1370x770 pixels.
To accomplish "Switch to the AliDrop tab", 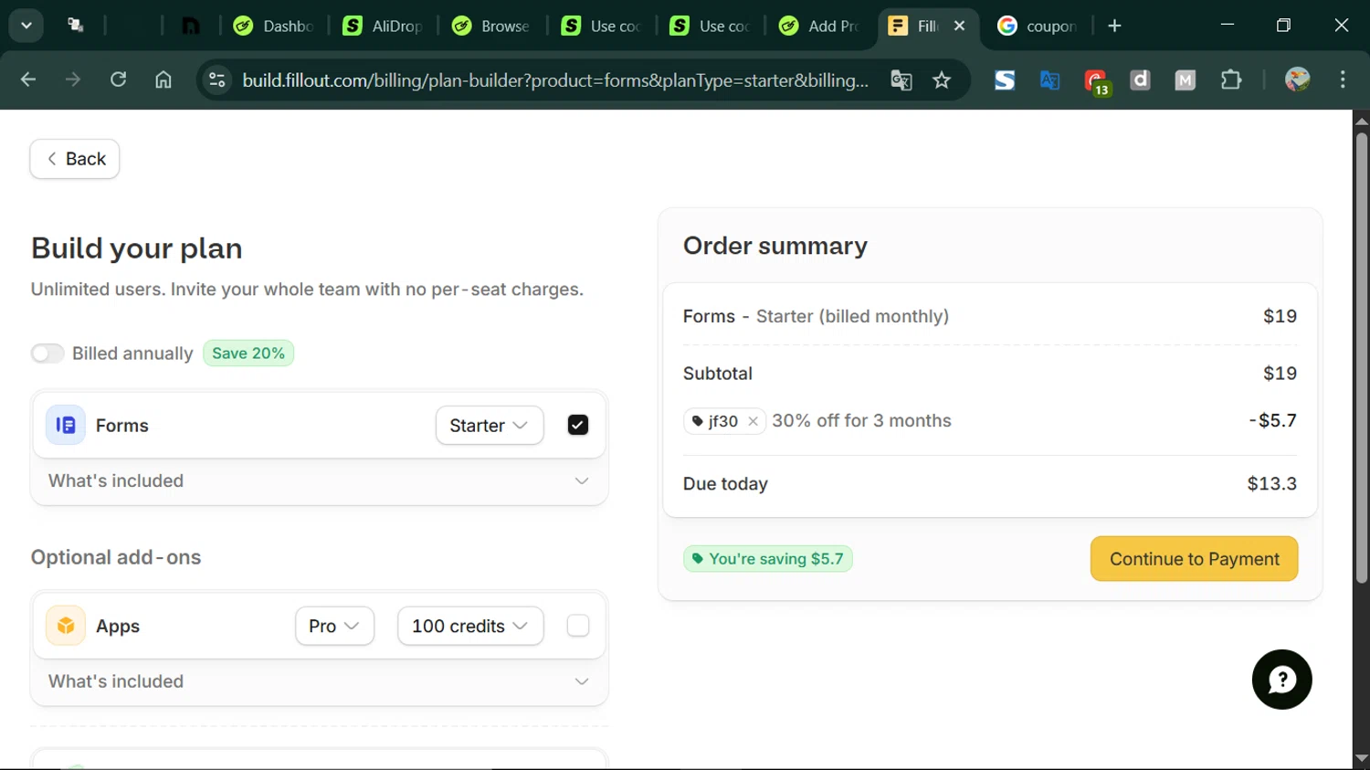I will pos(382,26).
